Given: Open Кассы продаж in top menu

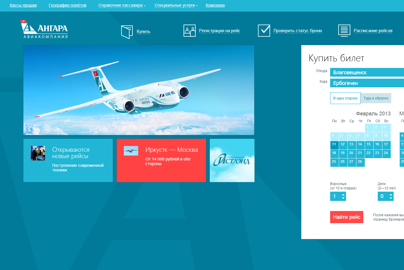Looking at the screenshot, I should pos(23,5).
